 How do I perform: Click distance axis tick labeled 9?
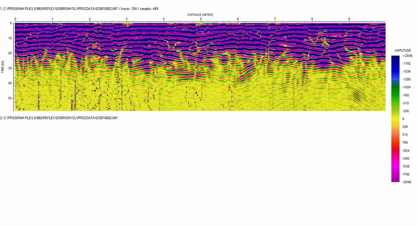349,19
